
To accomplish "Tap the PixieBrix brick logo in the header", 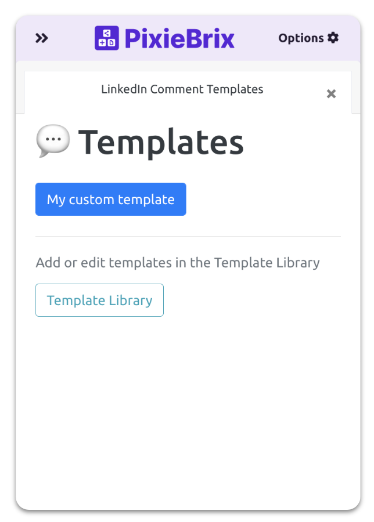I will pos(107,37).
